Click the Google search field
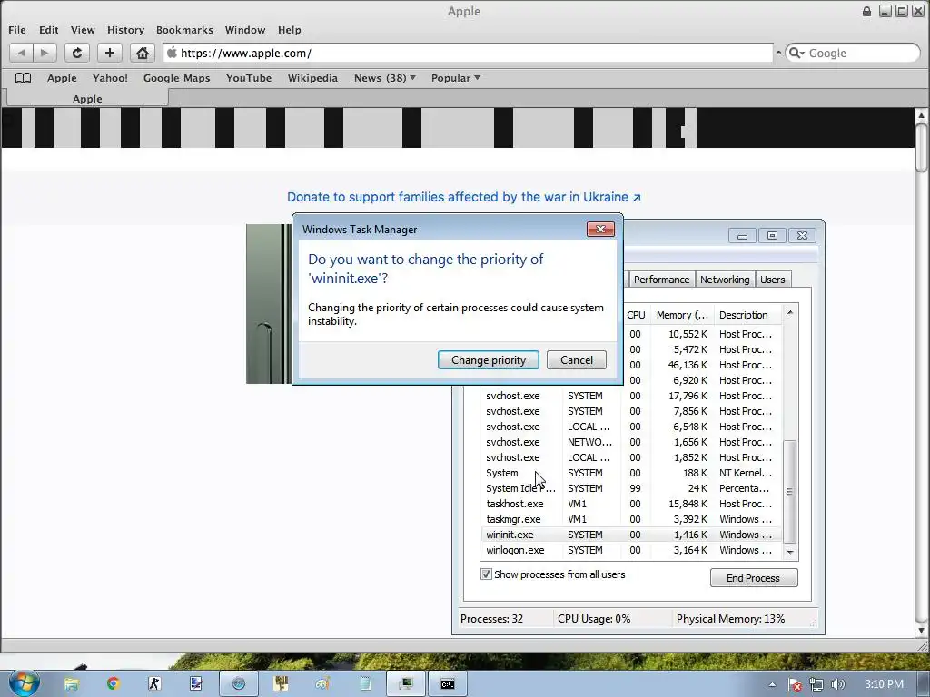930x697 pixels. click(853, 53)
